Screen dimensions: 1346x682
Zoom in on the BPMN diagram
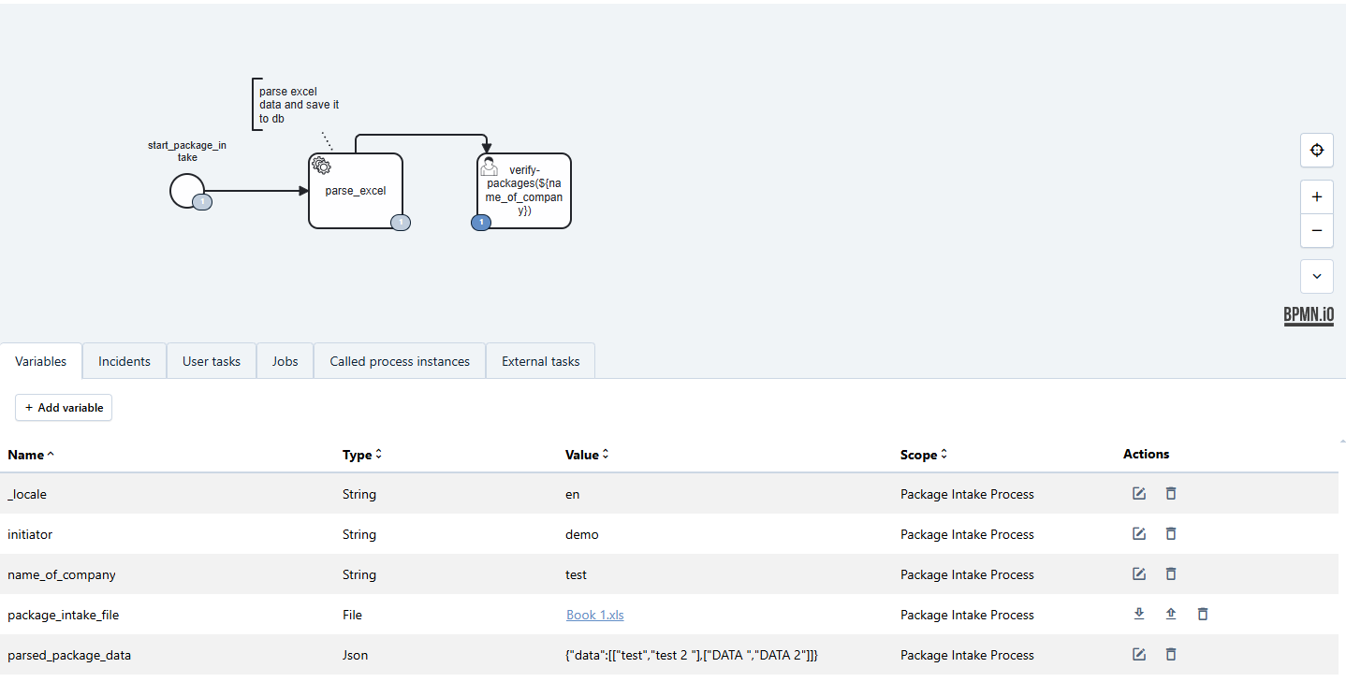click(1316, 197)
